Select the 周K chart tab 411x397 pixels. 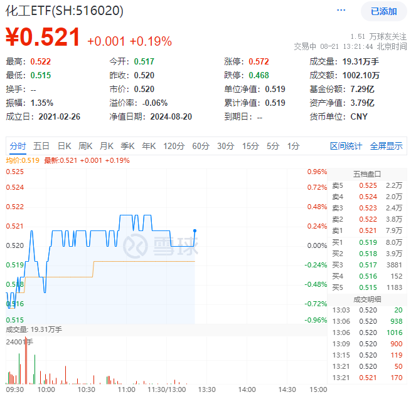pos(85,146)
